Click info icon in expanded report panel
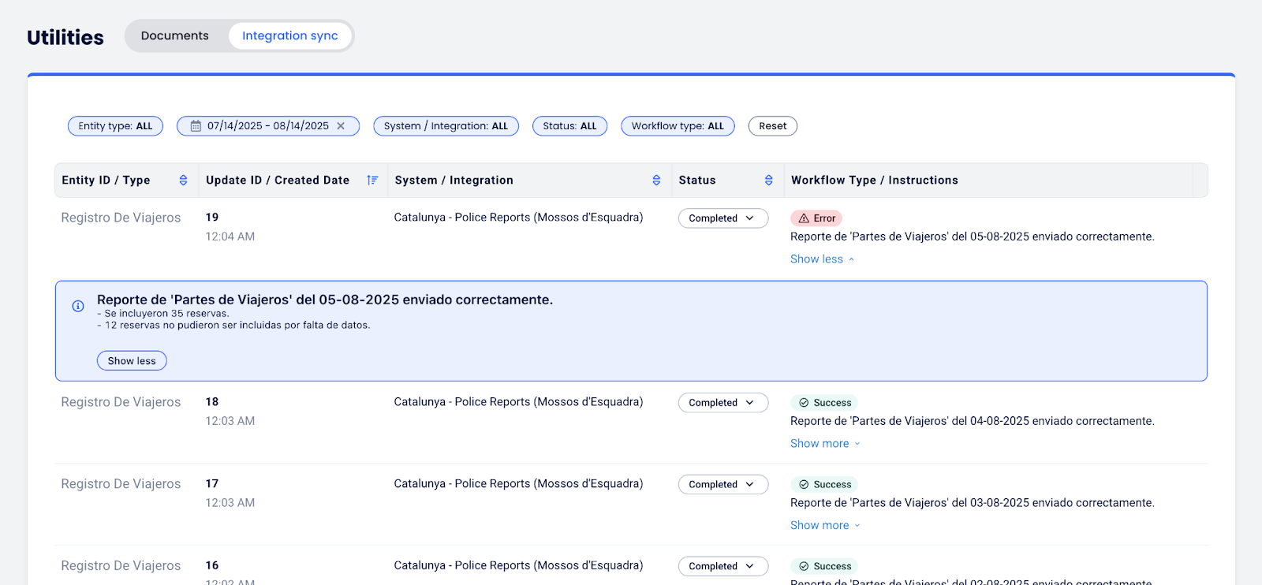The image size is (1262, 585). tap(78, 306)
